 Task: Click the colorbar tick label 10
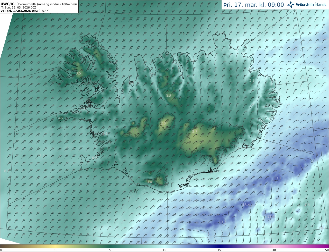(164, 250)
